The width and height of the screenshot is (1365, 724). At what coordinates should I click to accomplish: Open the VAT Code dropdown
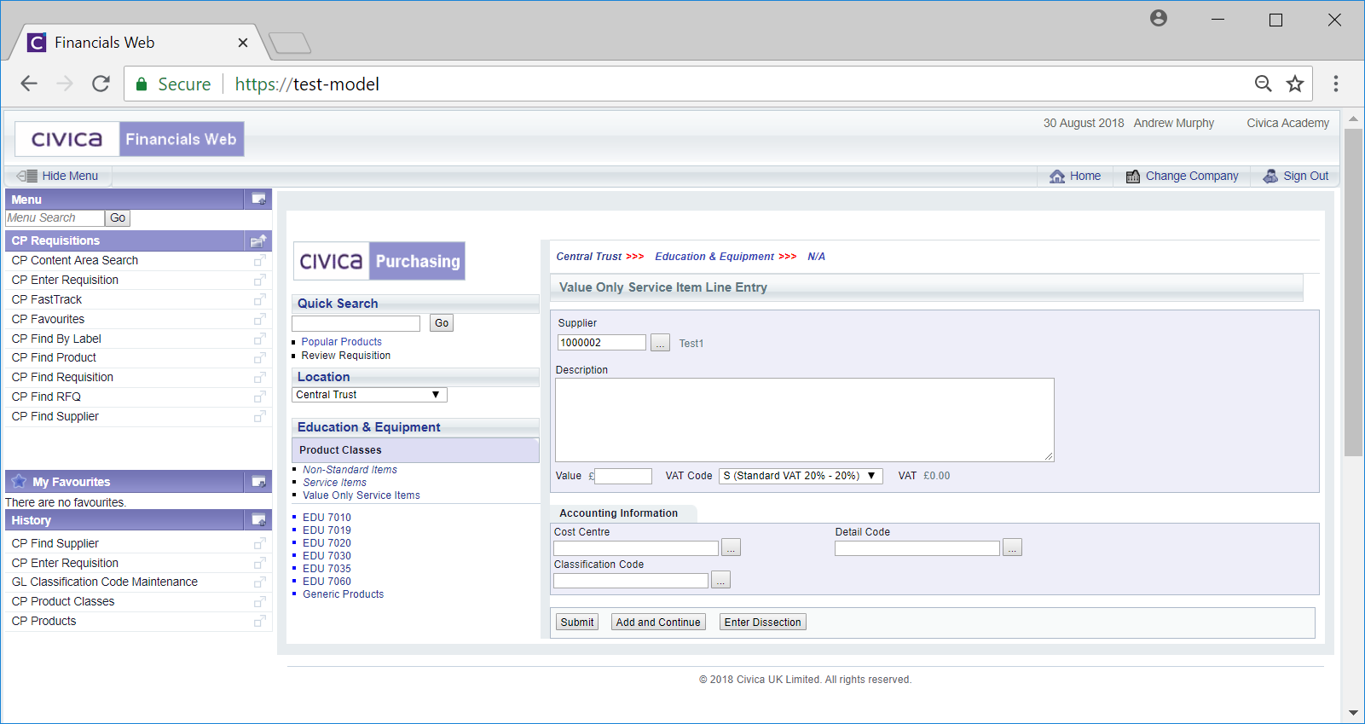(801, 476)
